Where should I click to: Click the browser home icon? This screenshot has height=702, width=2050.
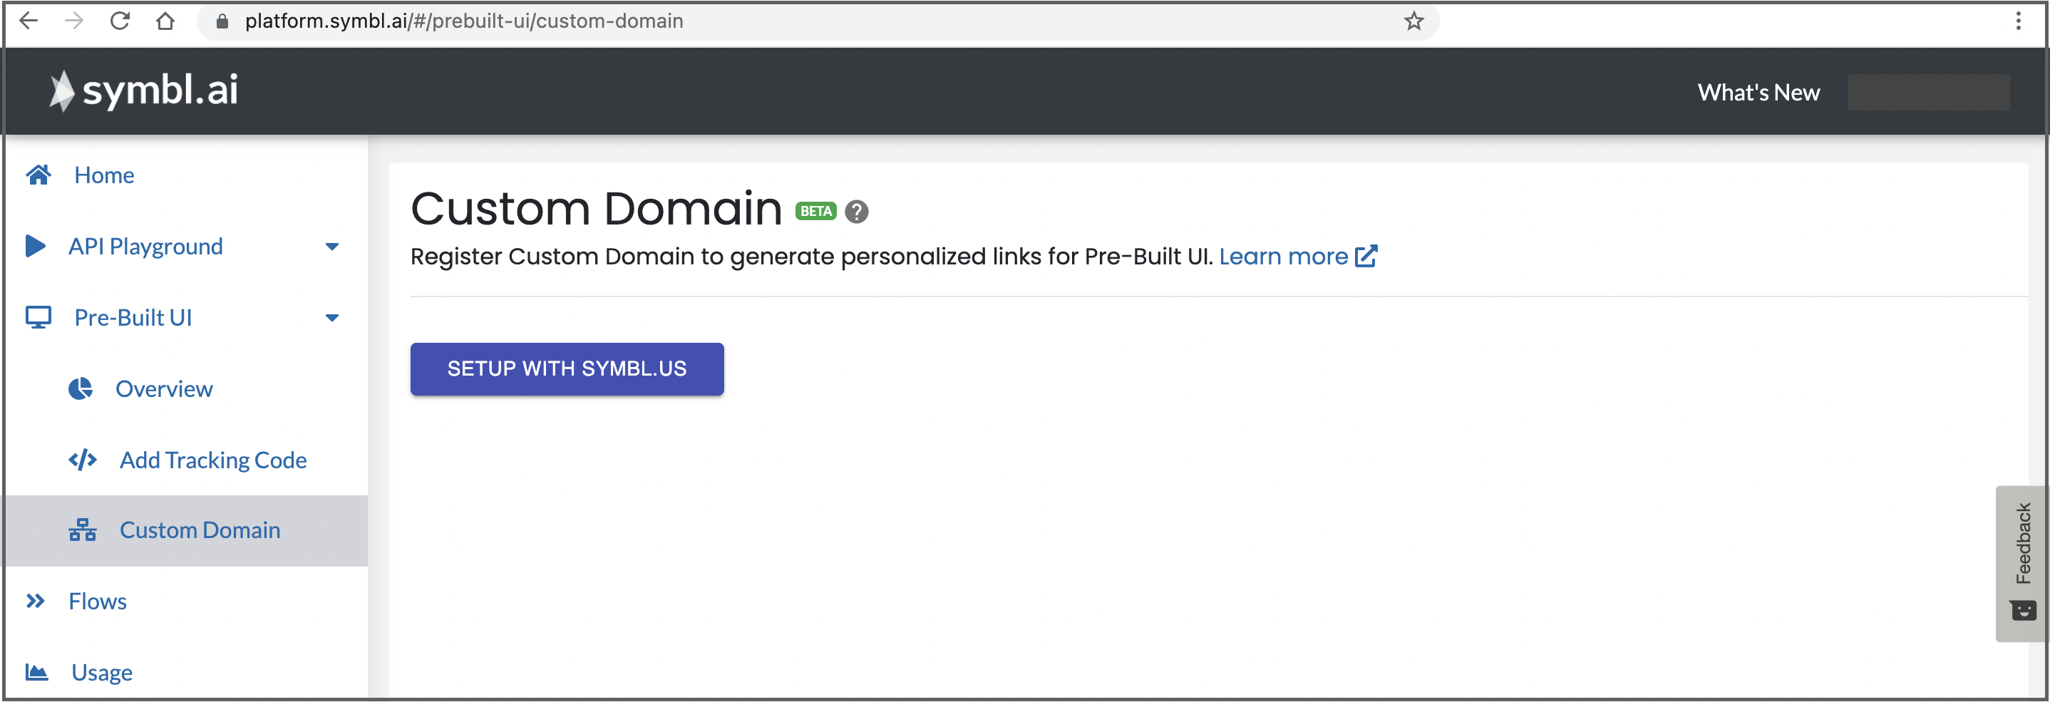[165, 21]
